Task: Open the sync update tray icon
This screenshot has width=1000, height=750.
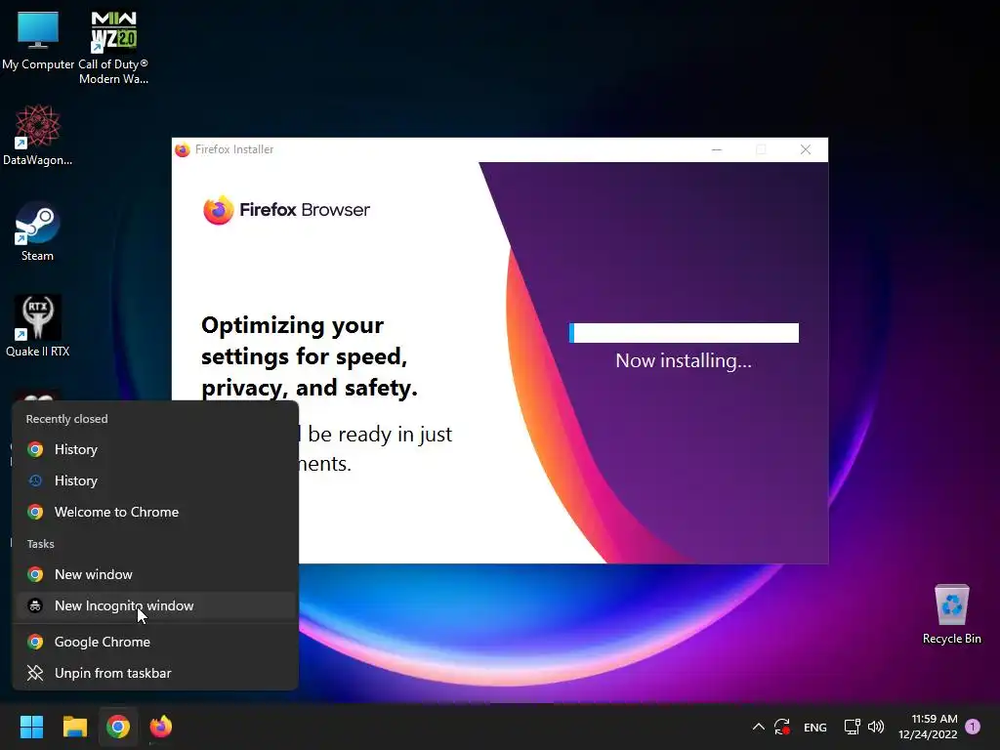Action: click(x=782, y=727)
